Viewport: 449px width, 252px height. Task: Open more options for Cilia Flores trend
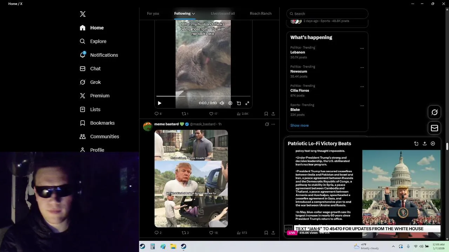pos(362,86)
